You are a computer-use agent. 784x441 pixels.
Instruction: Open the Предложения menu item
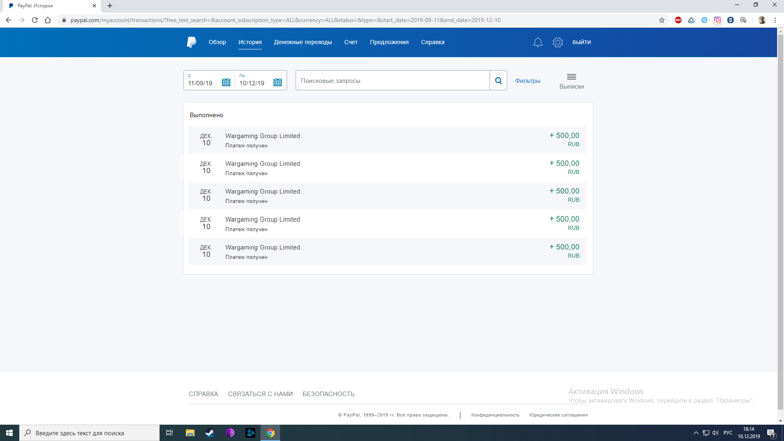coord(389,42)
